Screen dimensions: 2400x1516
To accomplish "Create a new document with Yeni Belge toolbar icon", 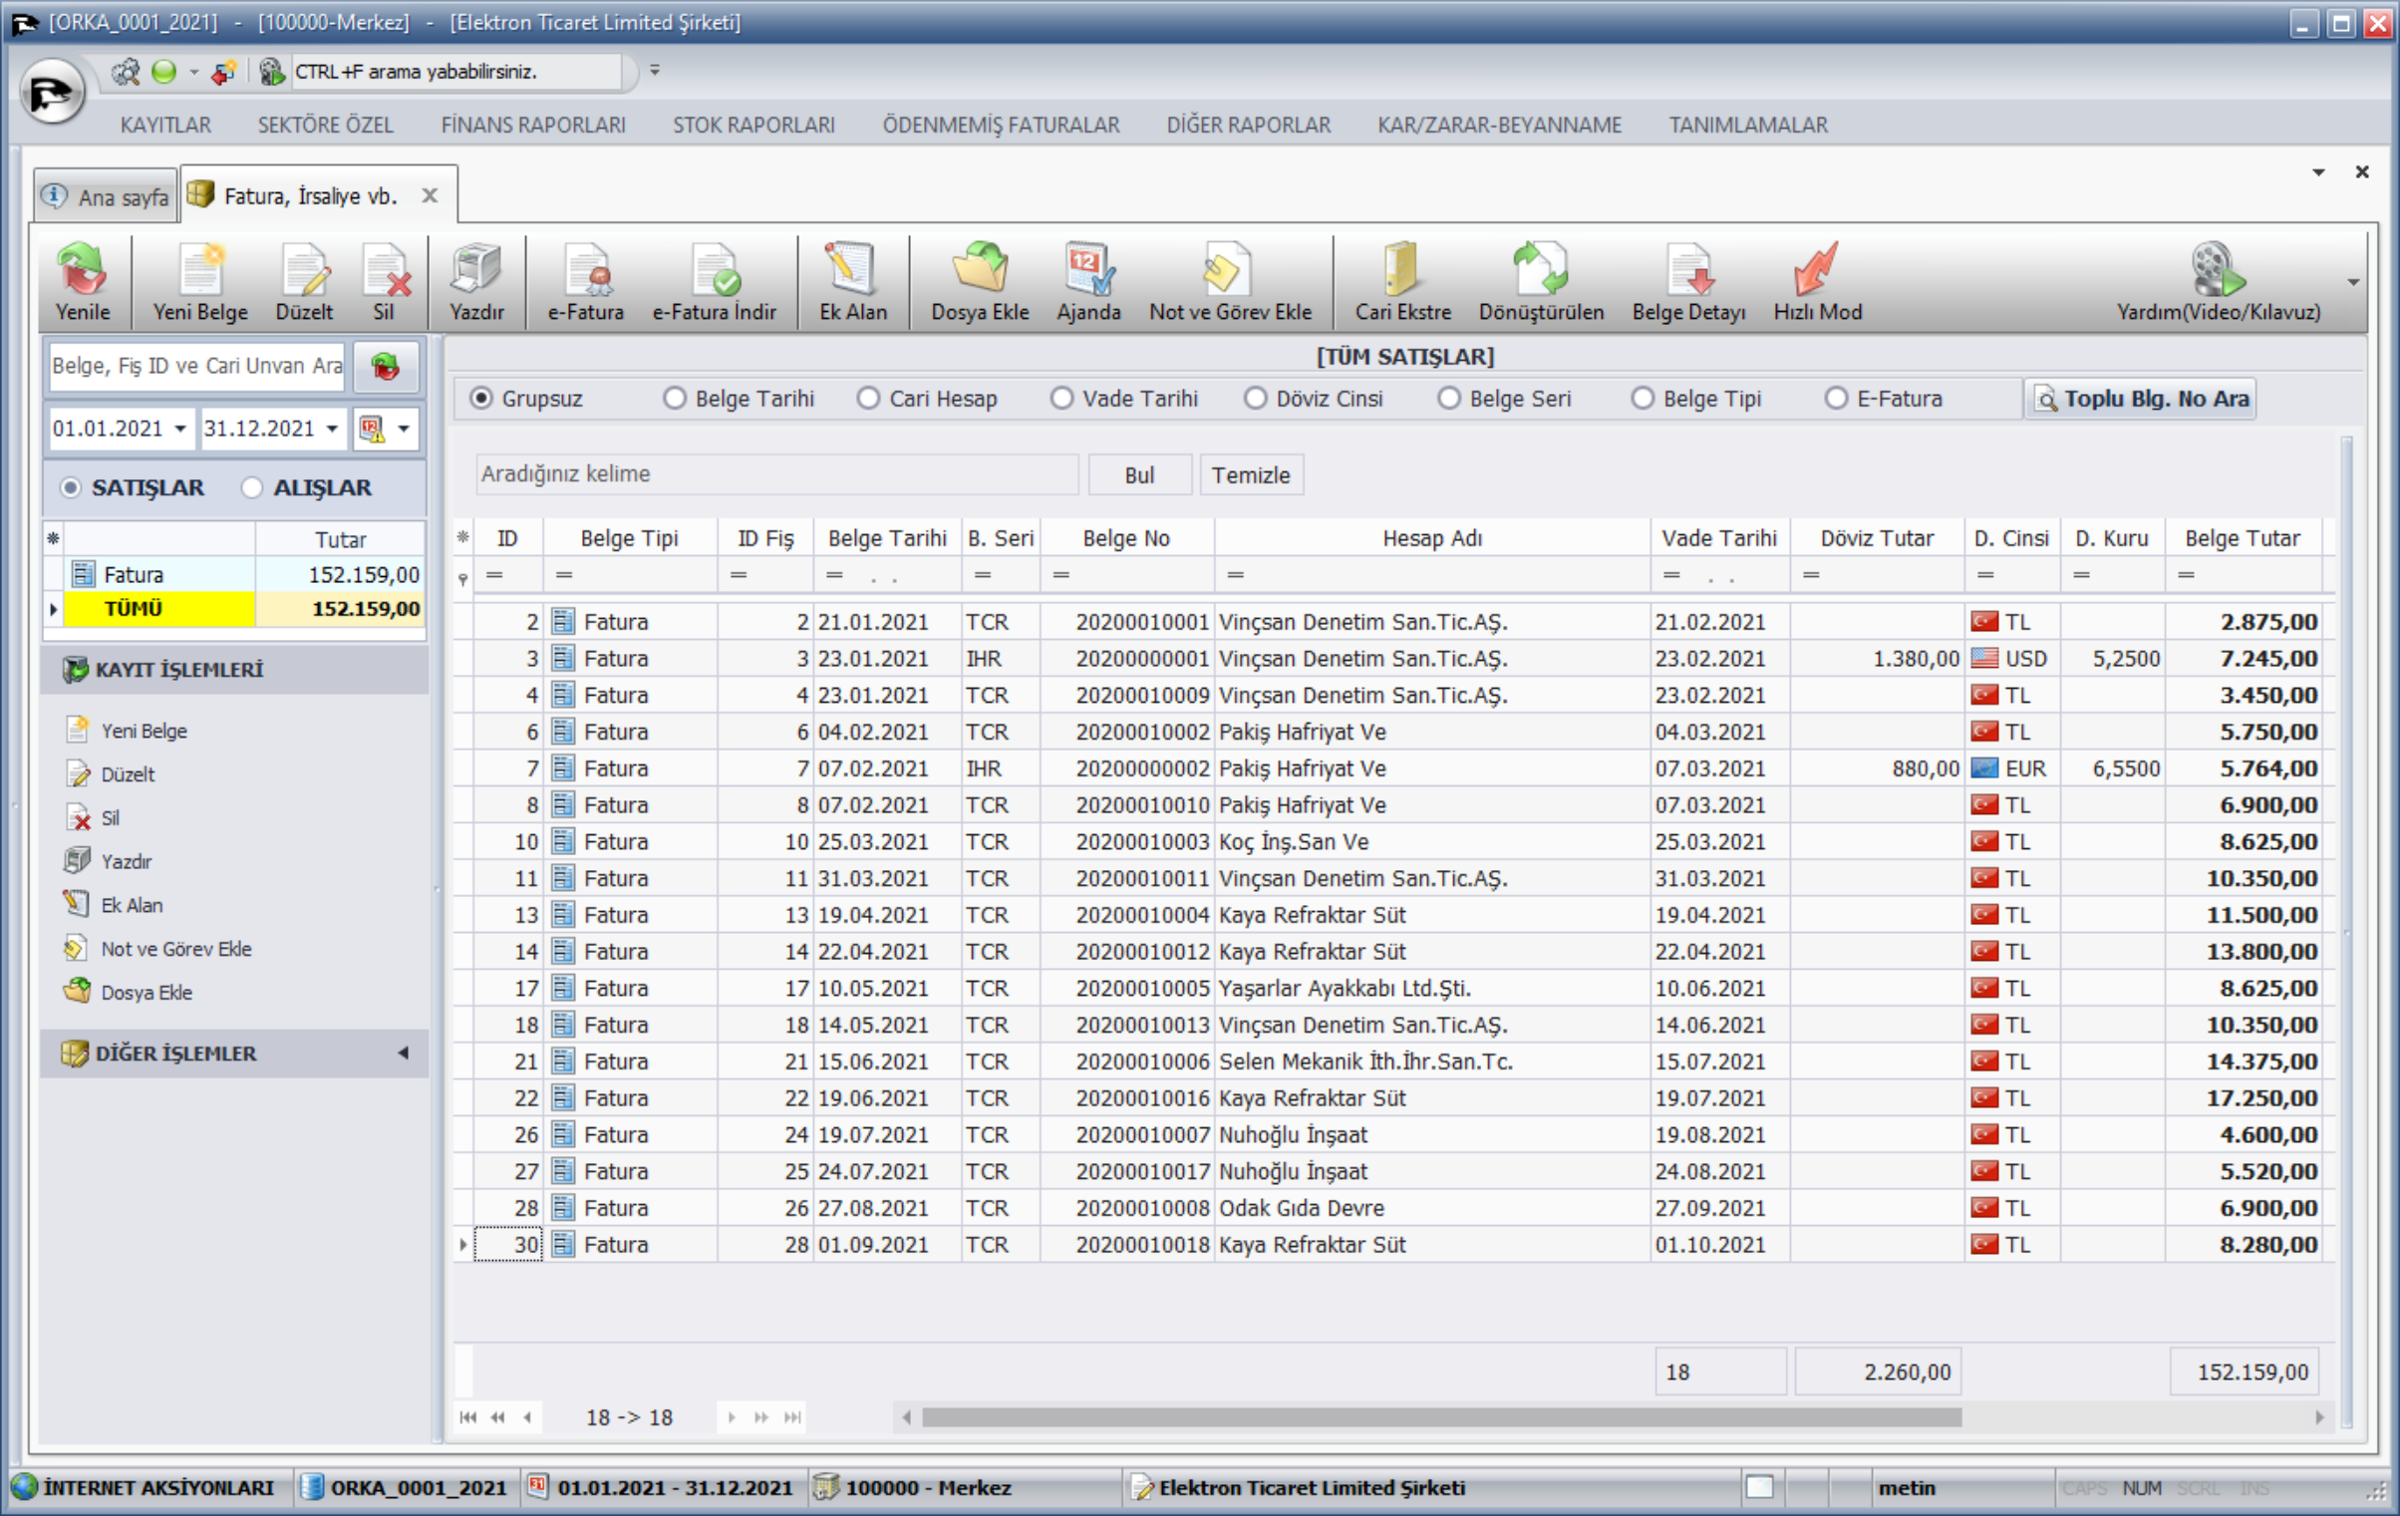I will click(x=200, y=282).
